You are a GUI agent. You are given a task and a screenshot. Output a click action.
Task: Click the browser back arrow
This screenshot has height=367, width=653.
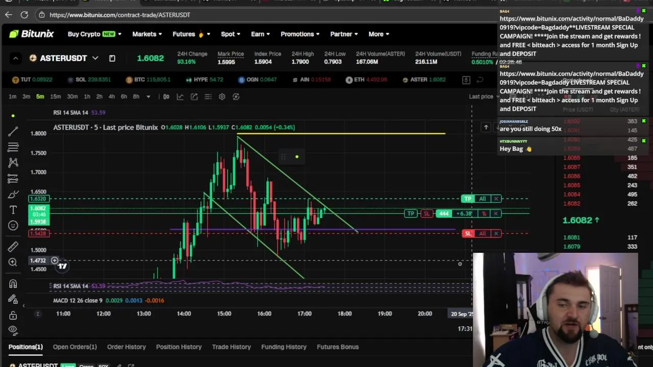[8, 15]
